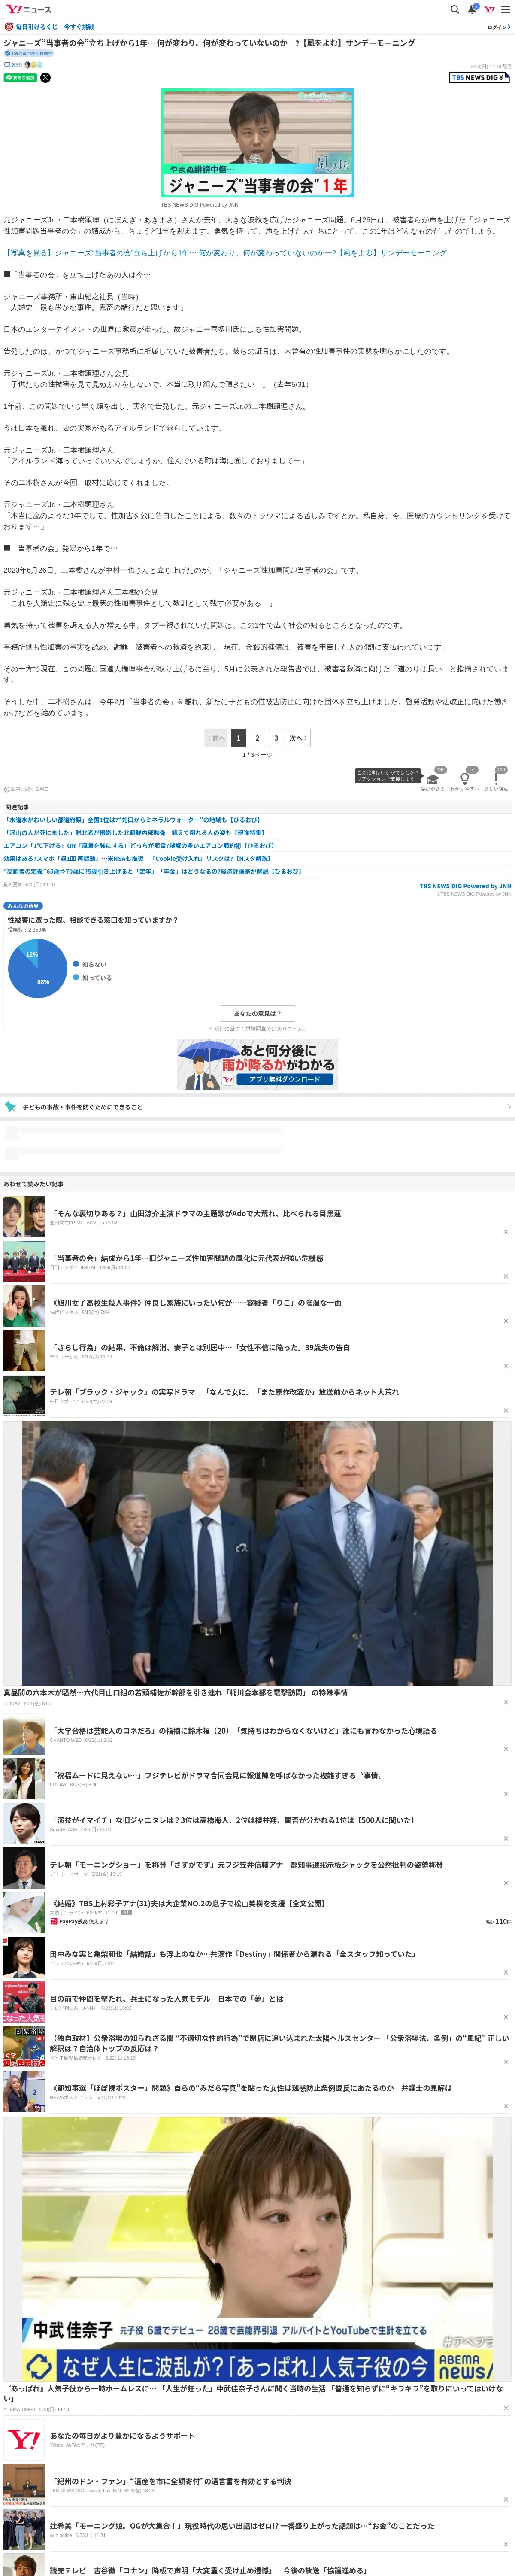
Task: Dismiss the 山田涼介主演ドラマ recommended article
Action: pos(505,1232)
